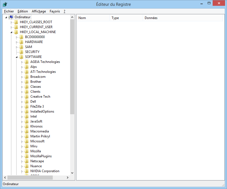Select the Martin Prikryl key

tap(40, 136)
